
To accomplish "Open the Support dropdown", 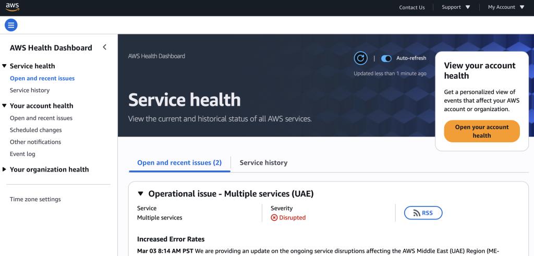I will coord(456,7).
